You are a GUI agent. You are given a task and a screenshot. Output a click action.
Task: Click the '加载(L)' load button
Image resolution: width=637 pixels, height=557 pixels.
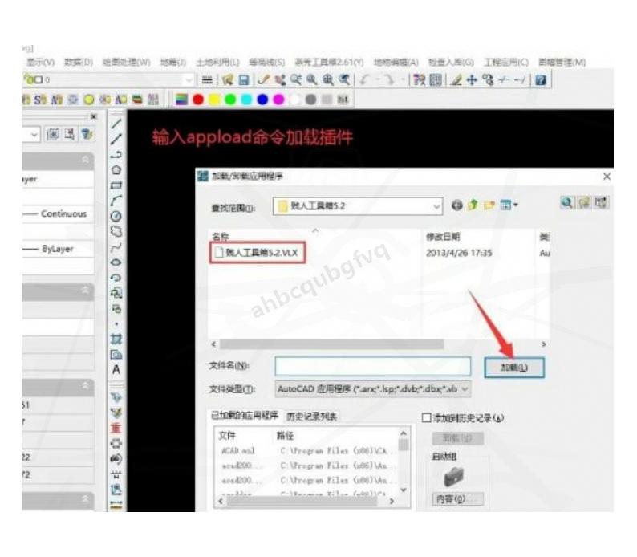514,368
